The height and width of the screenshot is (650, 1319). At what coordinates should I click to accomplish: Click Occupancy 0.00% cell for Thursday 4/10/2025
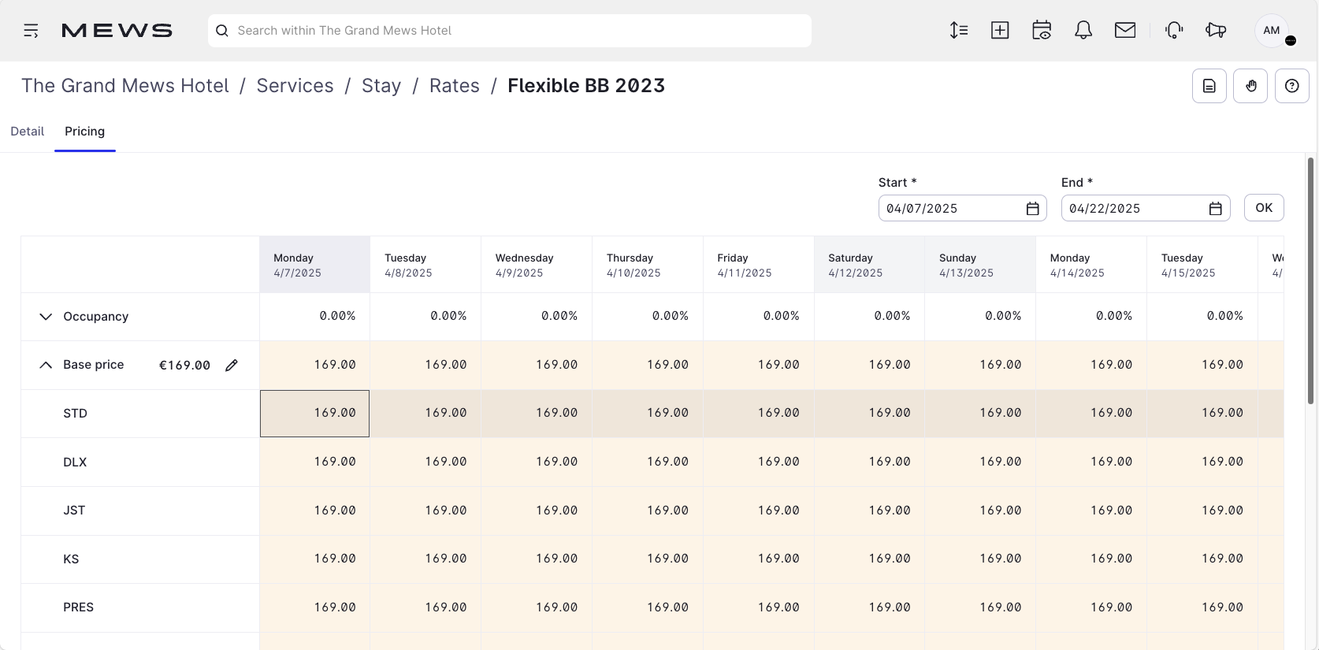point(648,317)
